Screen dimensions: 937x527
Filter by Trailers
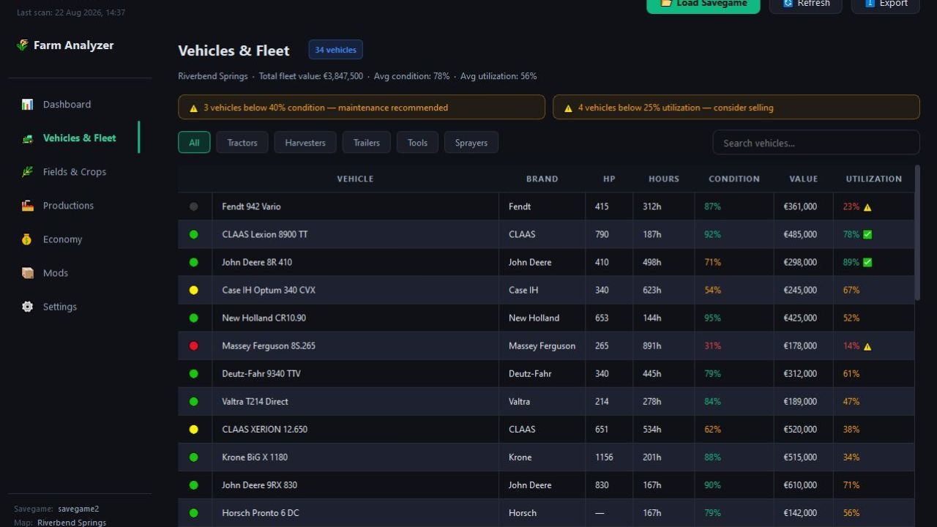click(367, 143)
